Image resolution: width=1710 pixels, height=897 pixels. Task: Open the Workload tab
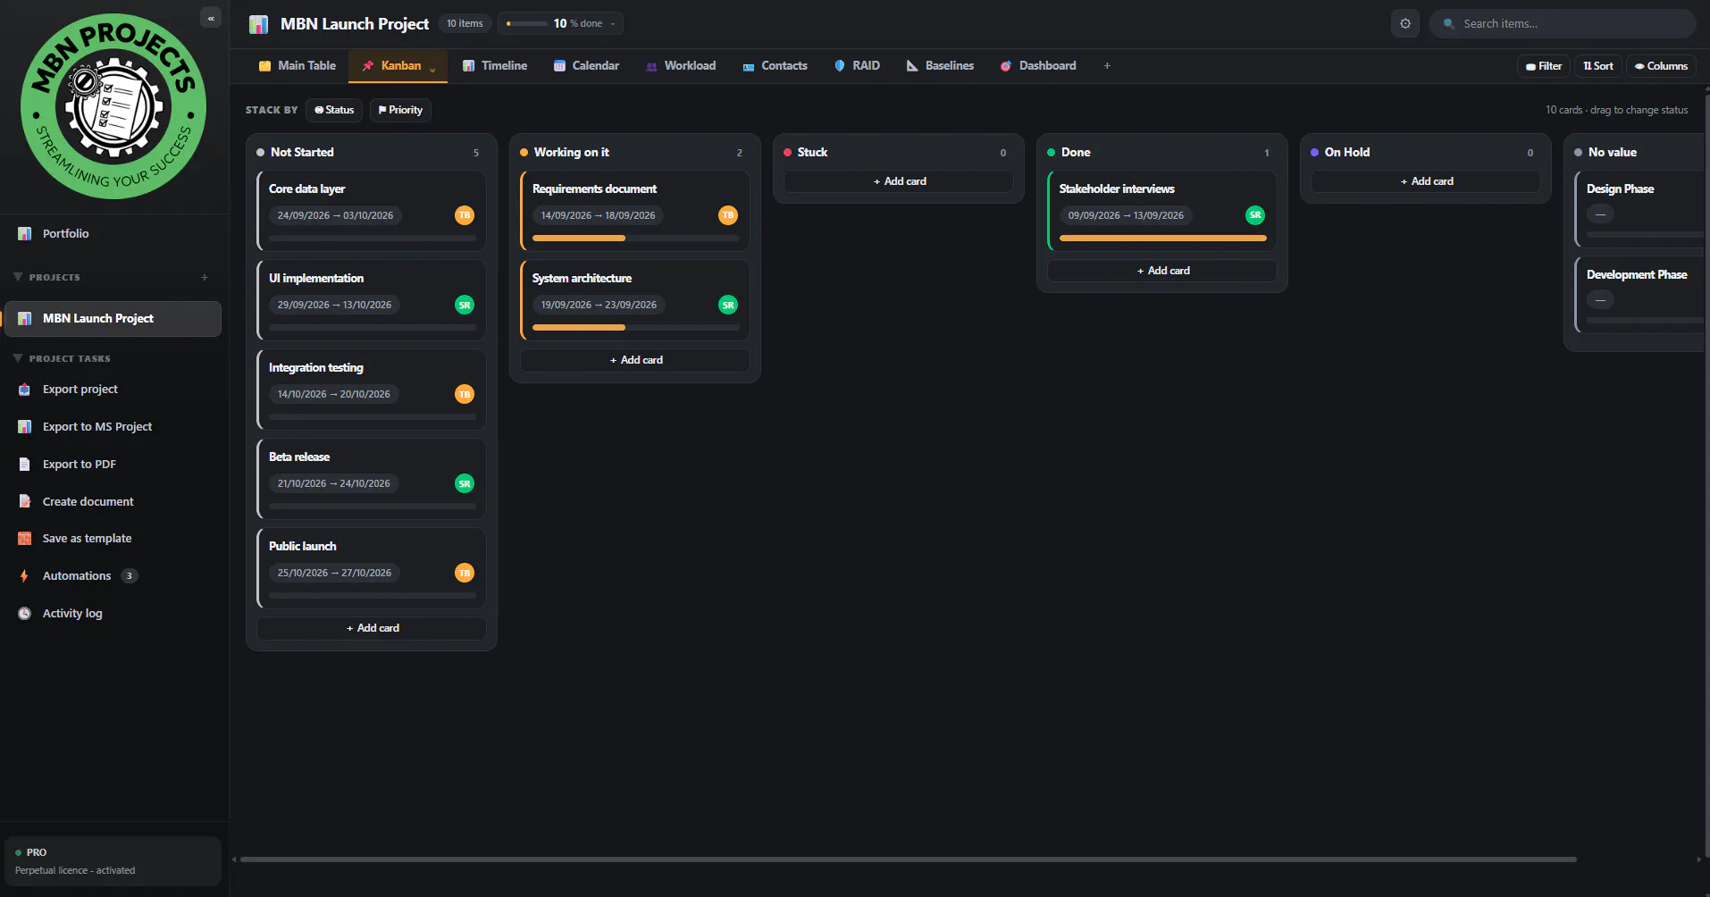[681, 66]
